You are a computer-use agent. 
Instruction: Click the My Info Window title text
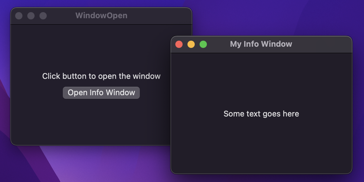click(261, 44)
